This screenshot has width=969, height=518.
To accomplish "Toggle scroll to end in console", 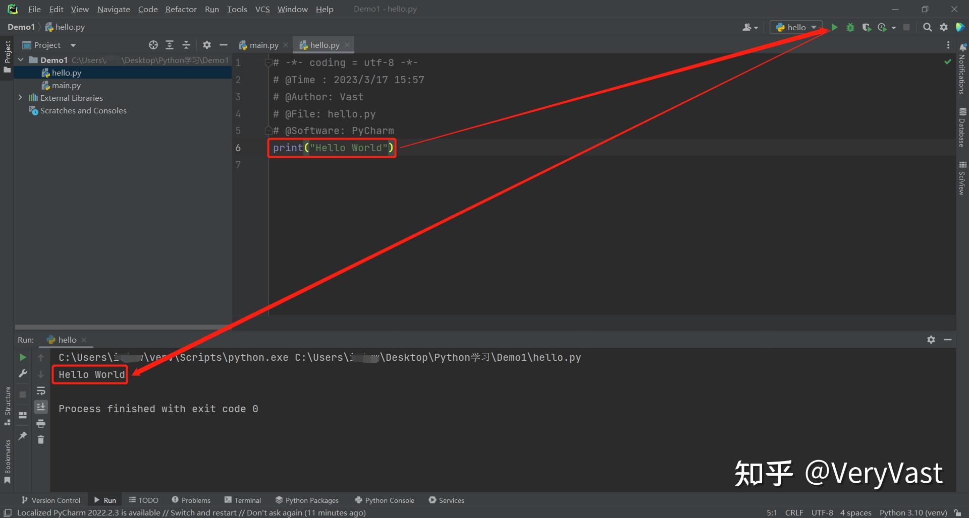I will (x=41, y=407).
